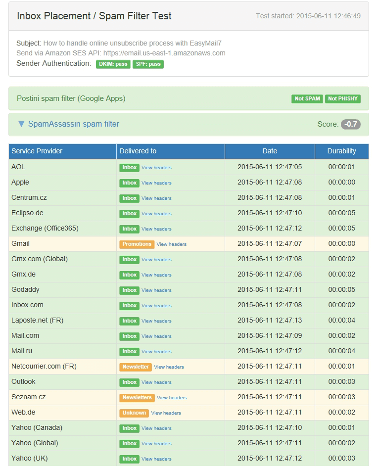Viewport: 376px width, 467px height.
Task: View headers for Yahoo (Global)
Action: (x=156, y=444)
